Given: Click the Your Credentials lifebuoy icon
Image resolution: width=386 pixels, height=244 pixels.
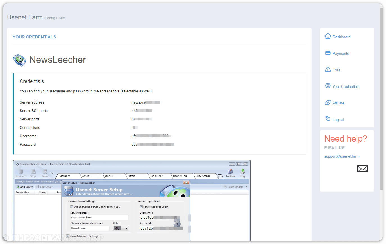Looking at the screenshot, I should coord(328,86).
